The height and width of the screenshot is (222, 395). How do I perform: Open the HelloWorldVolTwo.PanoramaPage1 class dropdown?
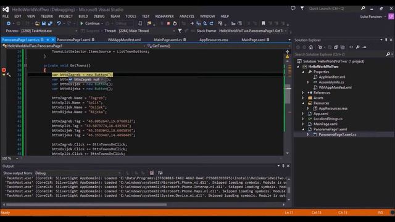74,46
